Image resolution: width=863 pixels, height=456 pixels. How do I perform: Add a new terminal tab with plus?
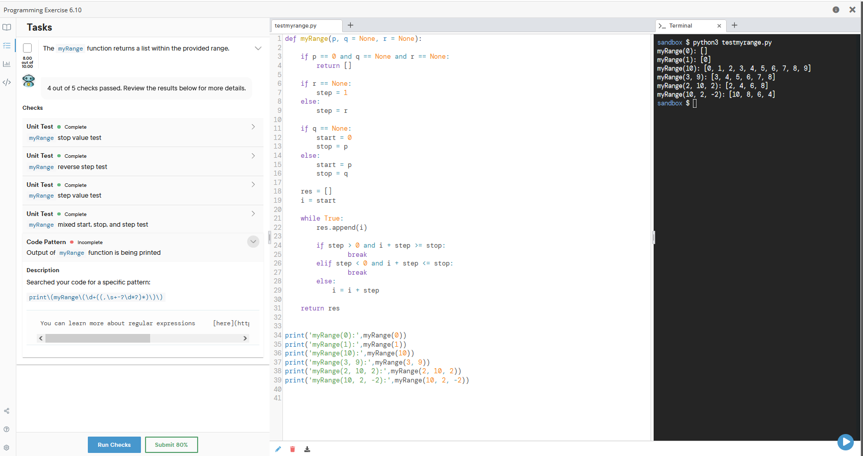734,26
